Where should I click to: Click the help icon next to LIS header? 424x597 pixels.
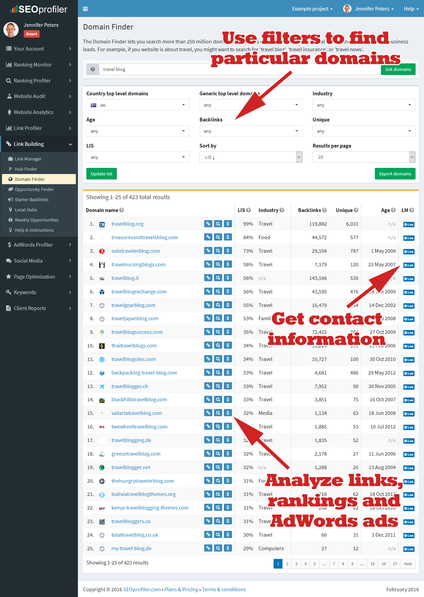[x=249, y=210]
